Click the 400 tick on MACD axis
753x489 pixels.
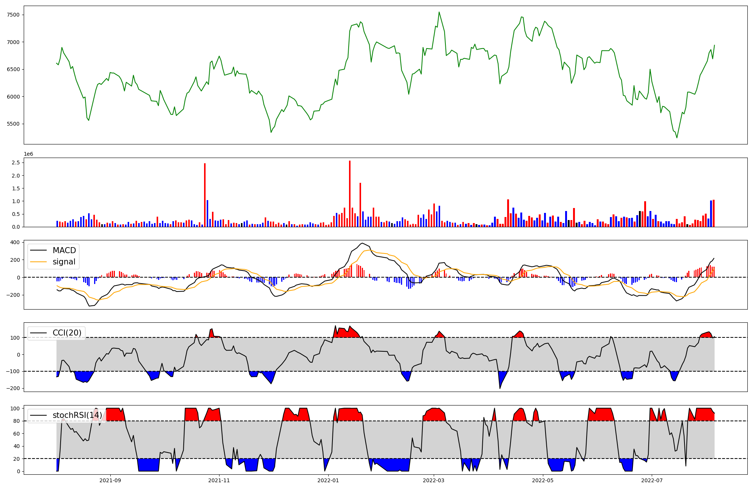15,242
